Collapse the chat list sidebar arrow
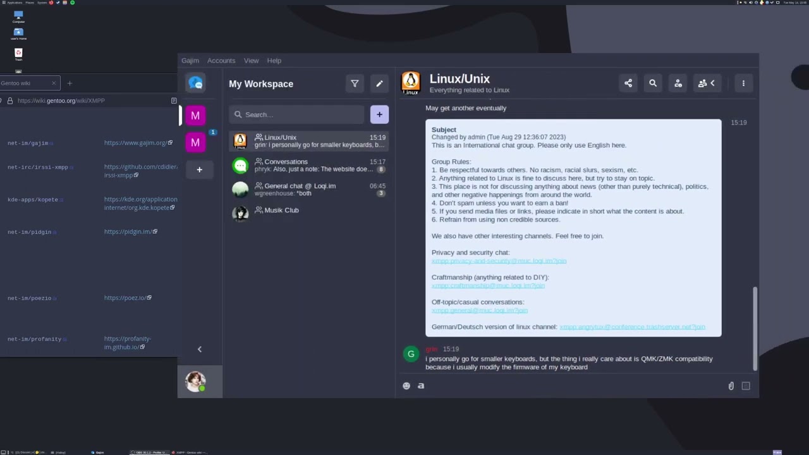The width and height of the screenshot is (809, 455). [200, 349]
